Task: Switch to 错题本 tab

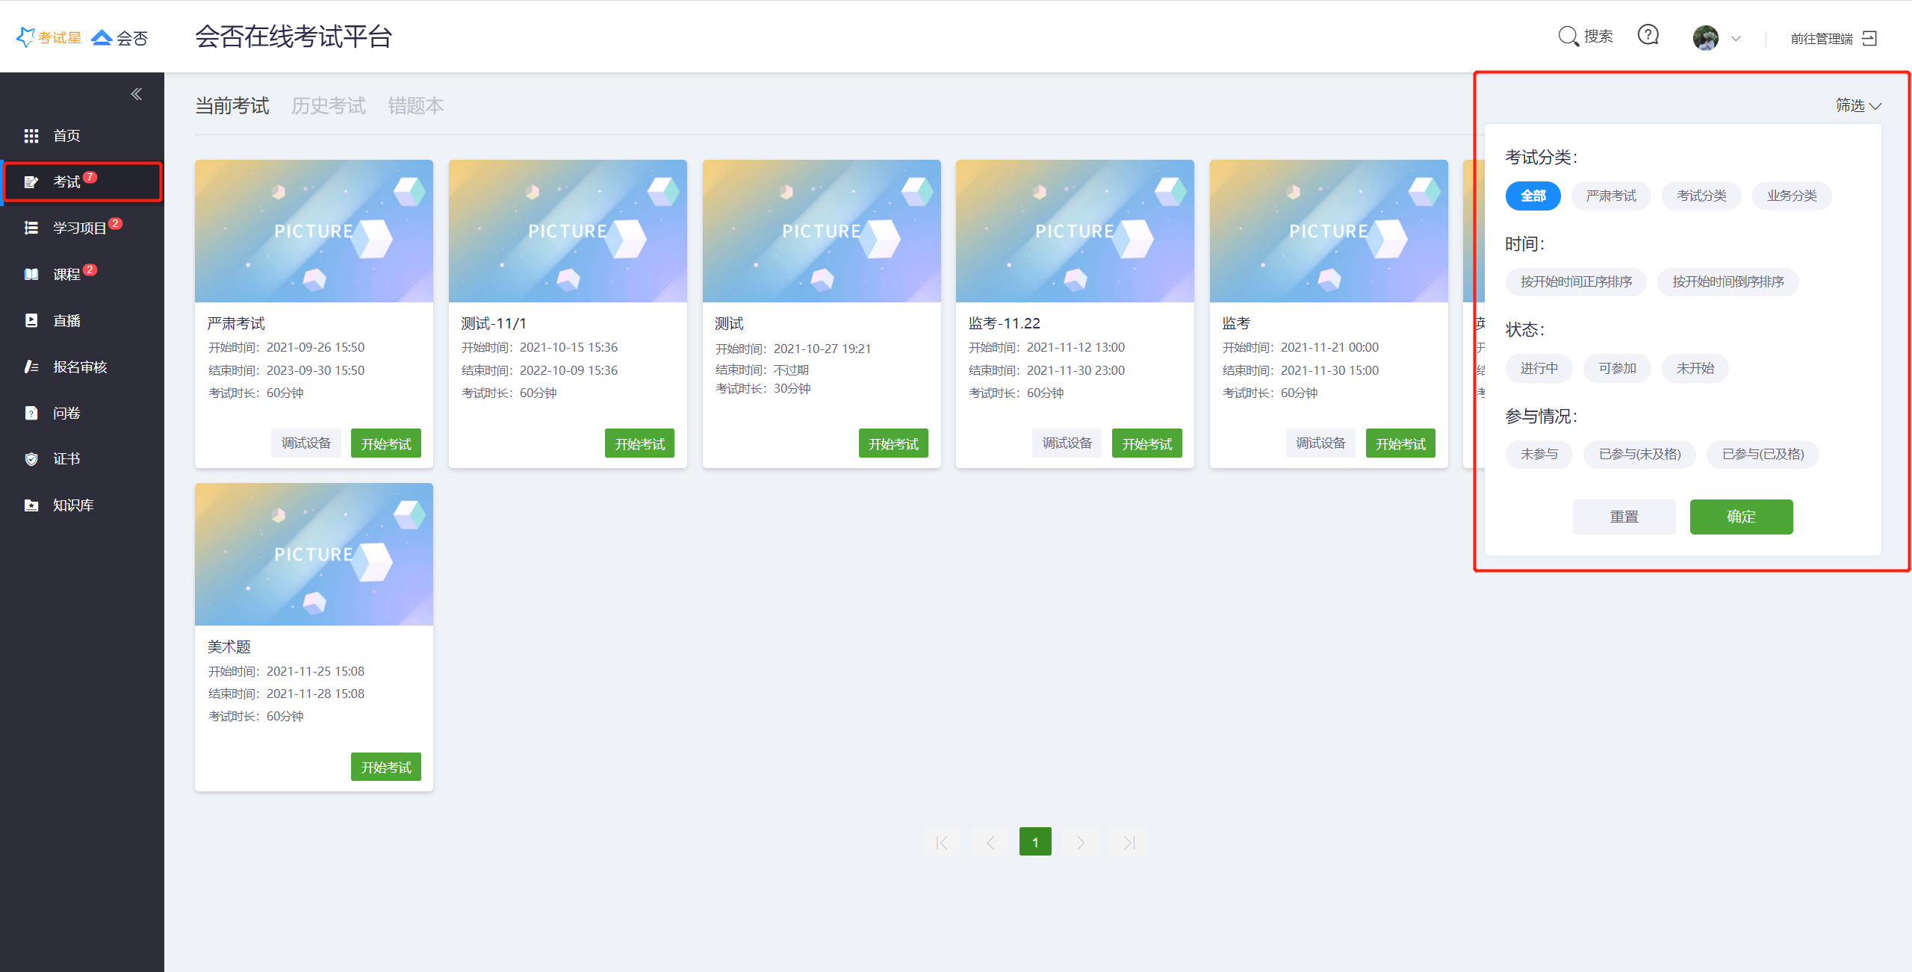Action: (x=415, y=106)
